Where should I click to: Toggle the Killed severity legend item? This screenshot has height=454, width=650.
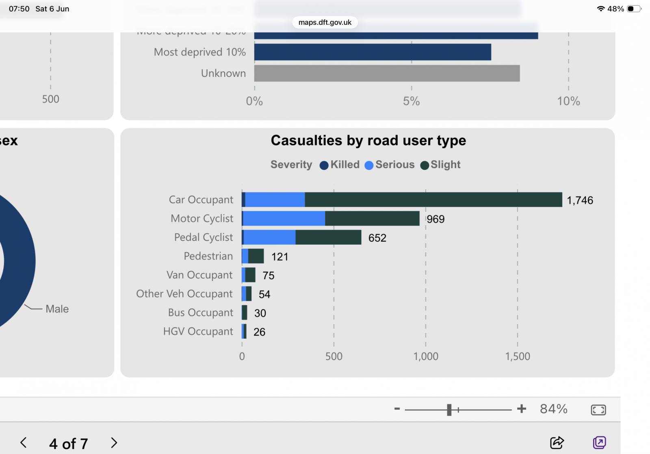click(340, 165)
